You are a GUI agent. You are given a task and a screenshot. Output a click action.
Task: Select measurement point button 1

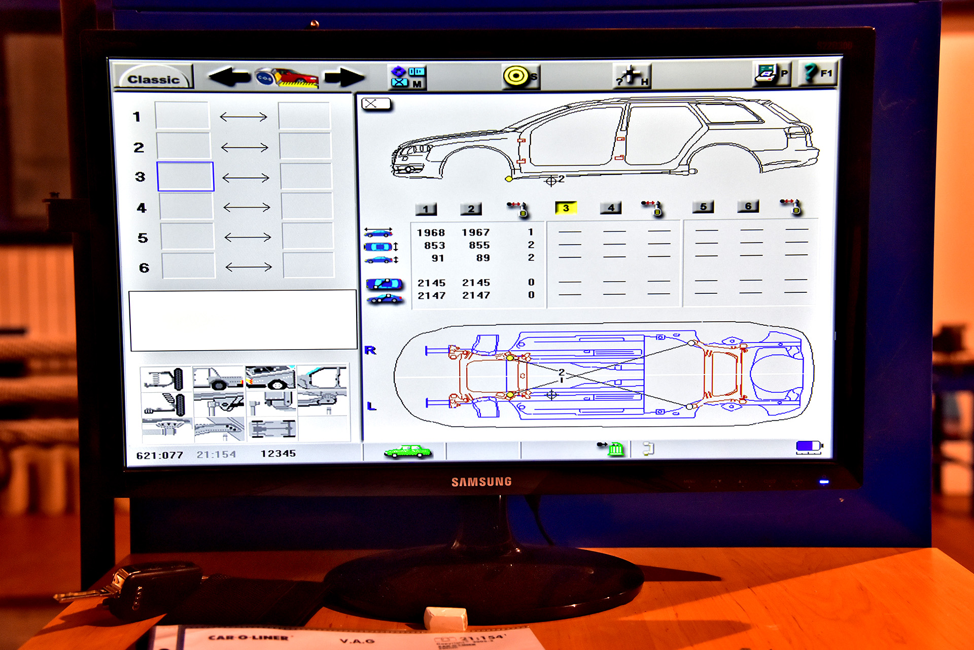click(x=426, y=209)
